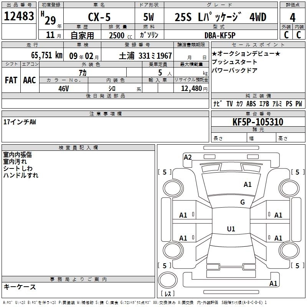Select the mileage value 65,751 km
The height and width of the screenshot is (307, 307).
click(x=41, y=55)
